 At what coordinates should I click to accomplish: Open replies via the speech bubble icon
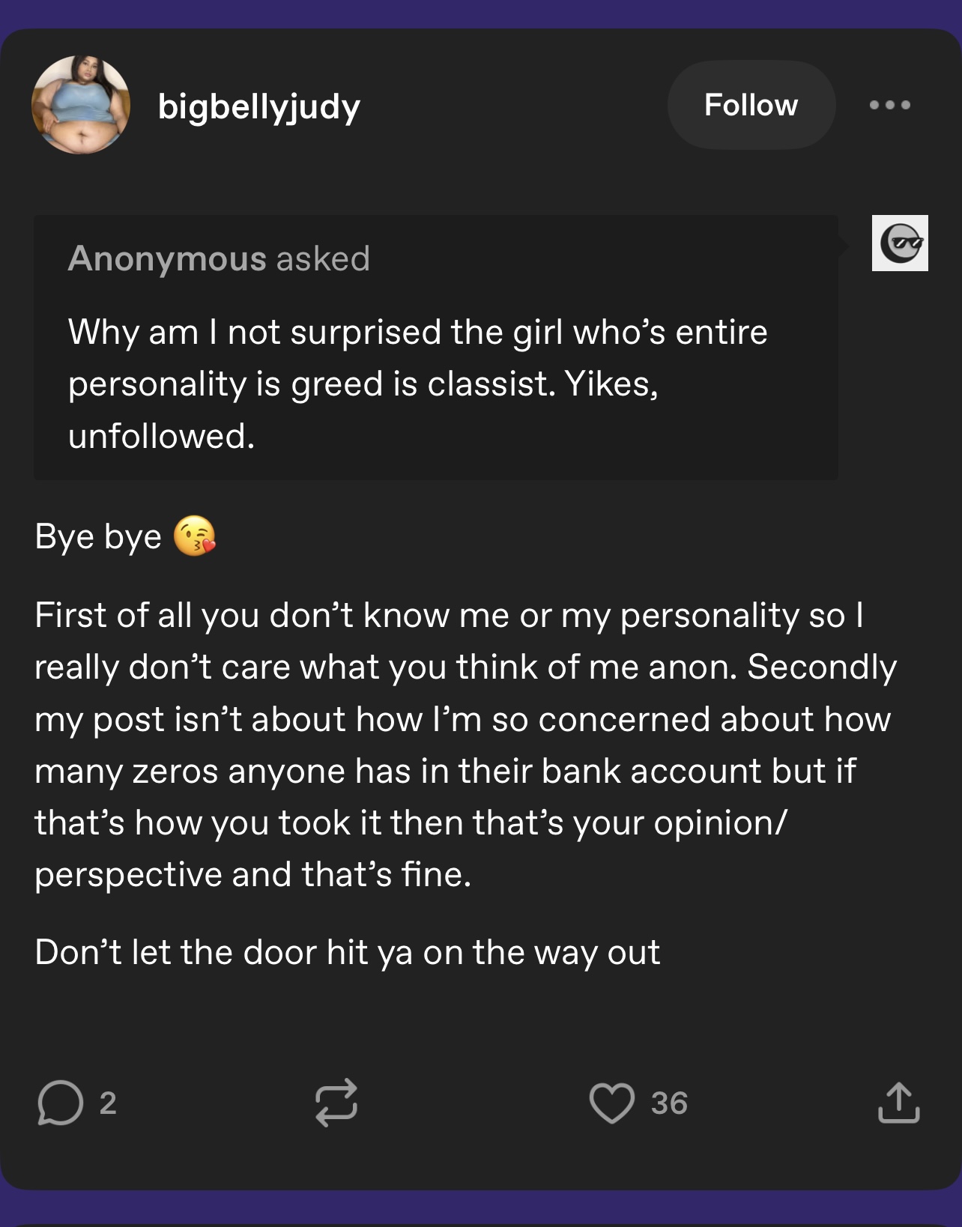coord(60,1103)
